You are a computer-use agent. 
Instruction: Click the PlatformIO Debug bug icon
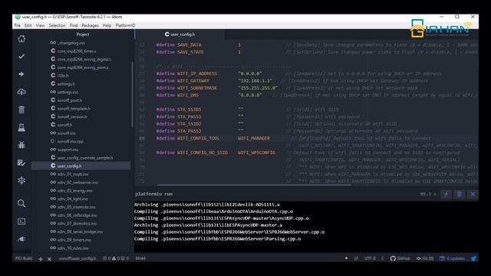(x=21, y=145)
